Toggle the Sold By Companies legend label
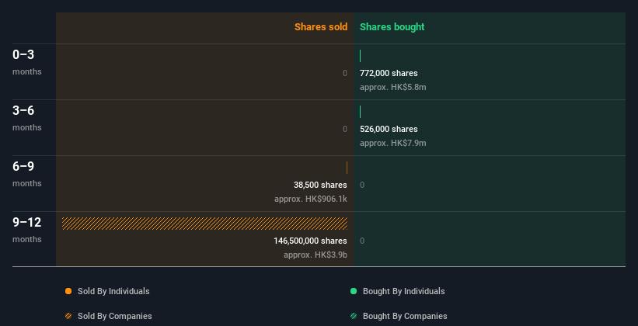The height and width of the screenshot is (326, 638). point(115,316)
